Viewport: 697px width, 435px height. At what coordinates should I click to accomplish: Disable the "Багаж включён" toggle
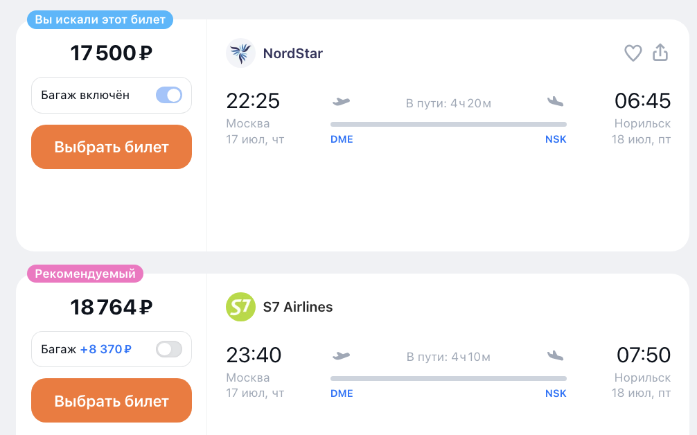tap(169, 95)
